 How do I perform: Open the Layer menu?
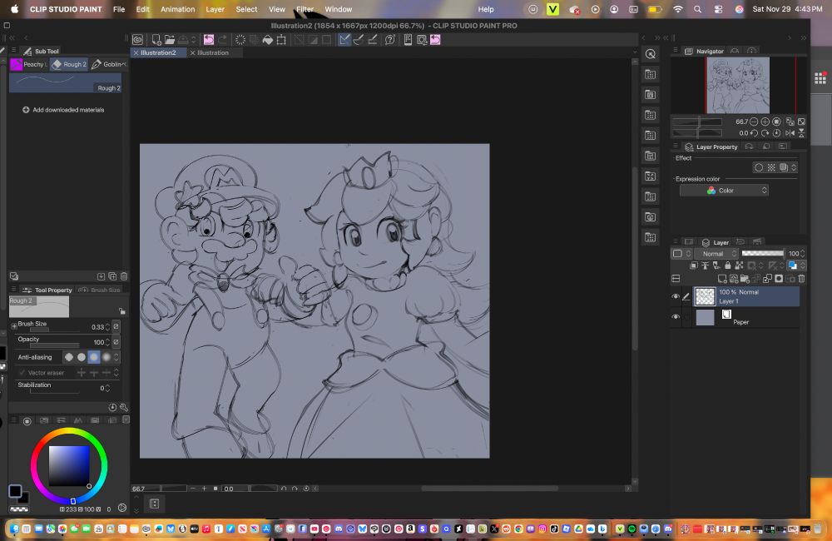pyautogui.click(x=215, y=9)
